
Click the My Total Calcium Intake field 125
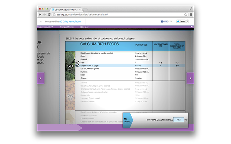pyautogui.click(x=179, y=120)
